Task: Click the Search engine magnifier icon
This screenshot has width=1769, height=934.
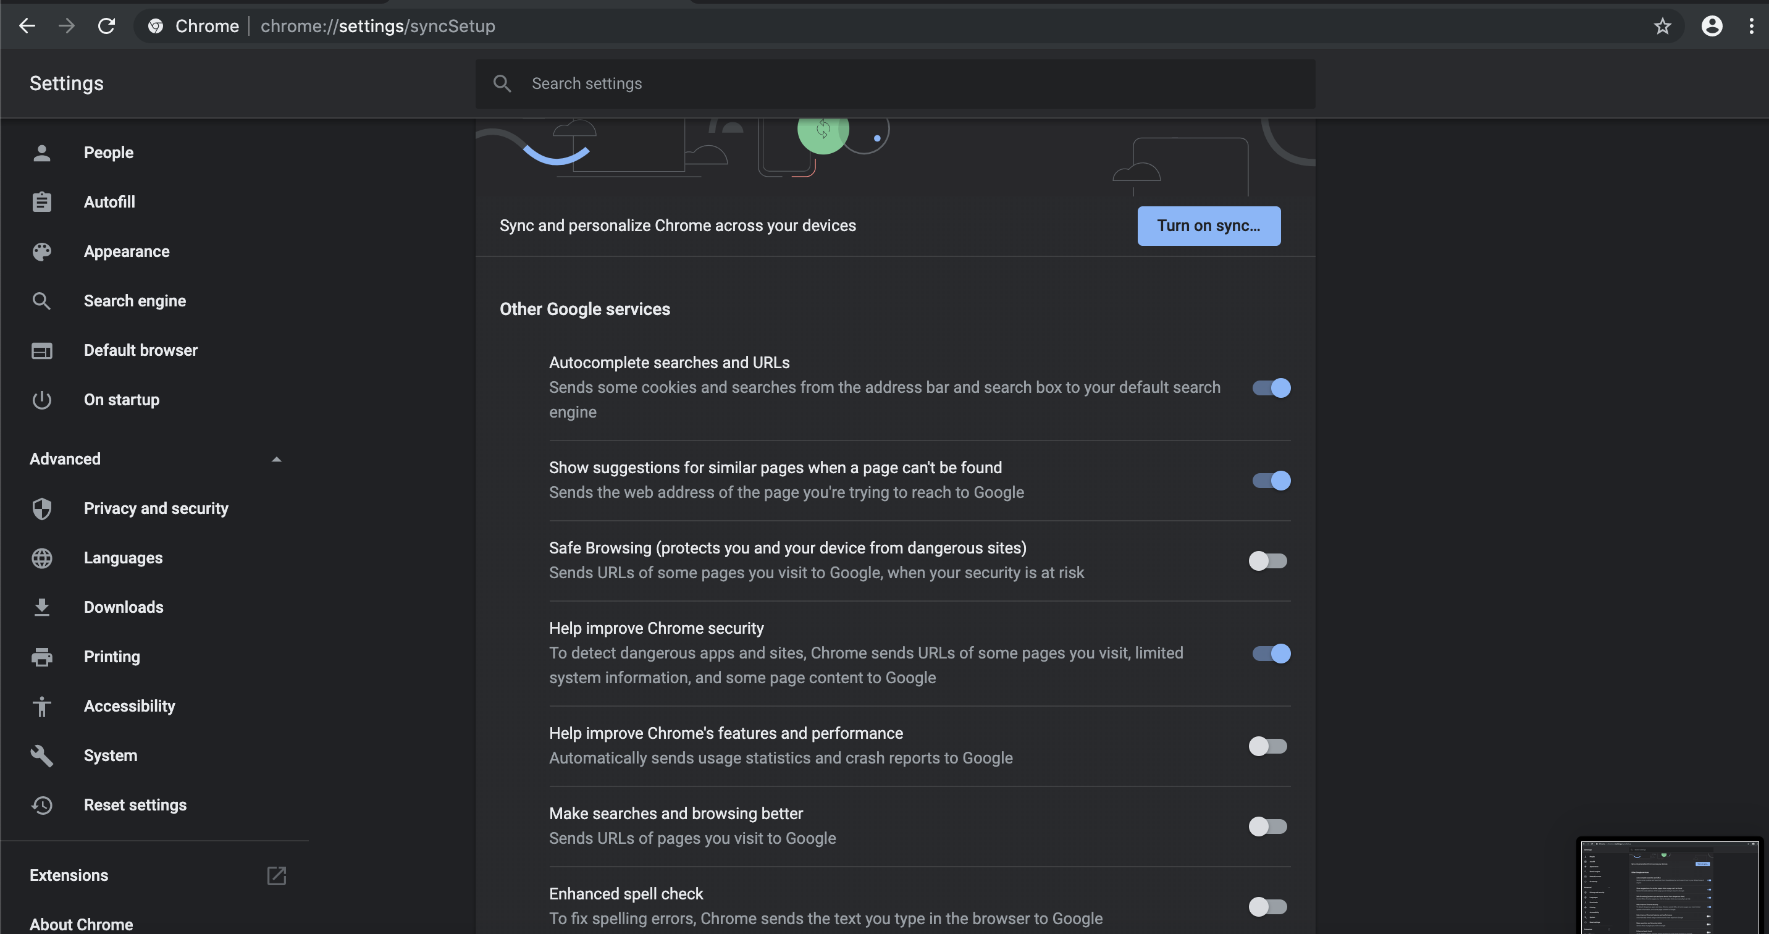Action: click(42, 301)
